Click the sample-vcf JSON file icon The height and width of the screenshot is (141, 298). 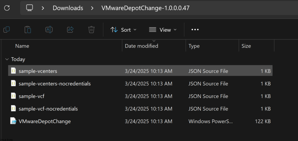coord(13,96)
